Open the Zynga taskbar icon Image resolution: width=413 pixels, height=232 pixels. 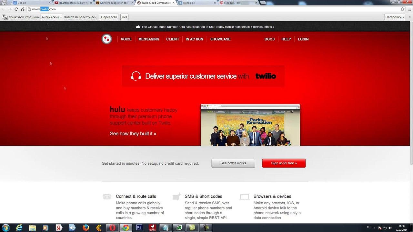pyautogui.click(x=152, y=228)
